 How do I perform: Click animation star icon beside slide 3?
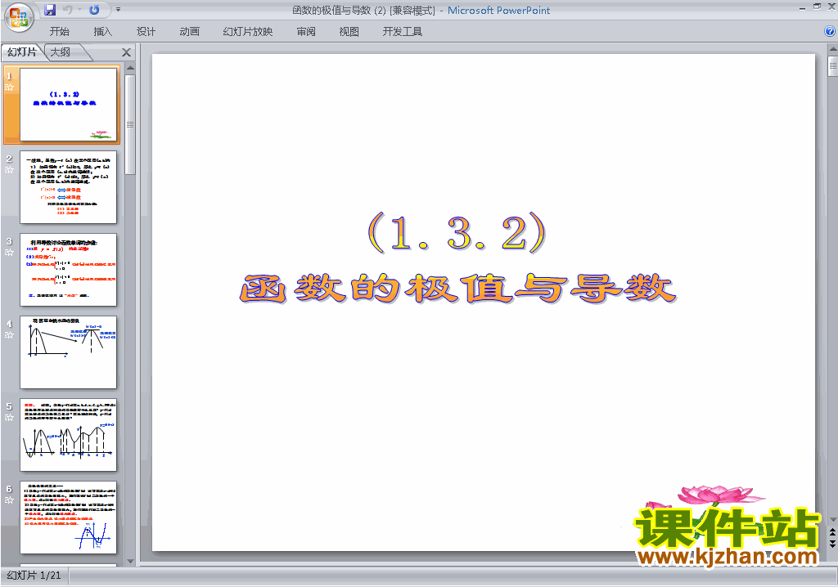9,252
